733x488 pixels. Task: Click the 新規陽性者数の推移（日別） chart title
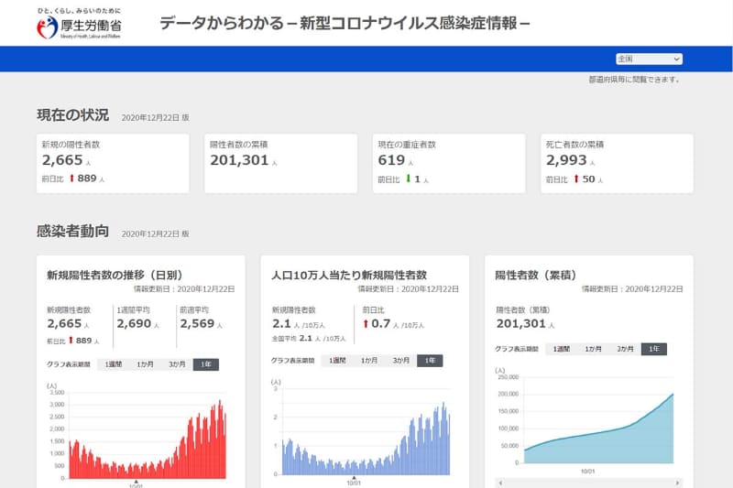115,275
